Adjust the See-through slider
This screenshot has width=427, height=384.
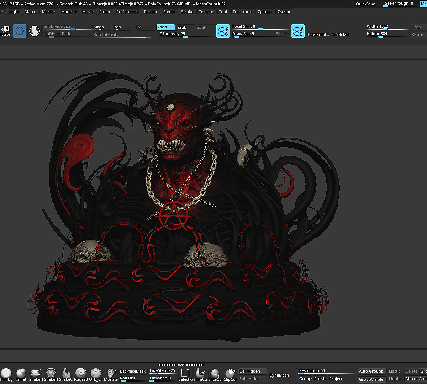(400, 4)
